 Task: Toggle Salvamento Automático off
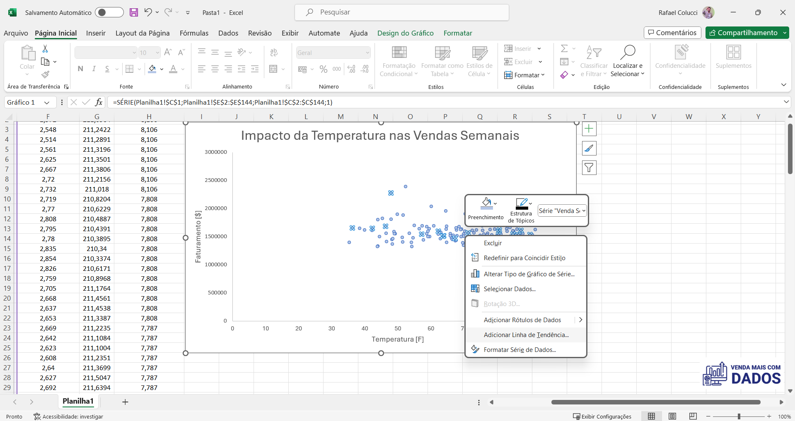109,12
